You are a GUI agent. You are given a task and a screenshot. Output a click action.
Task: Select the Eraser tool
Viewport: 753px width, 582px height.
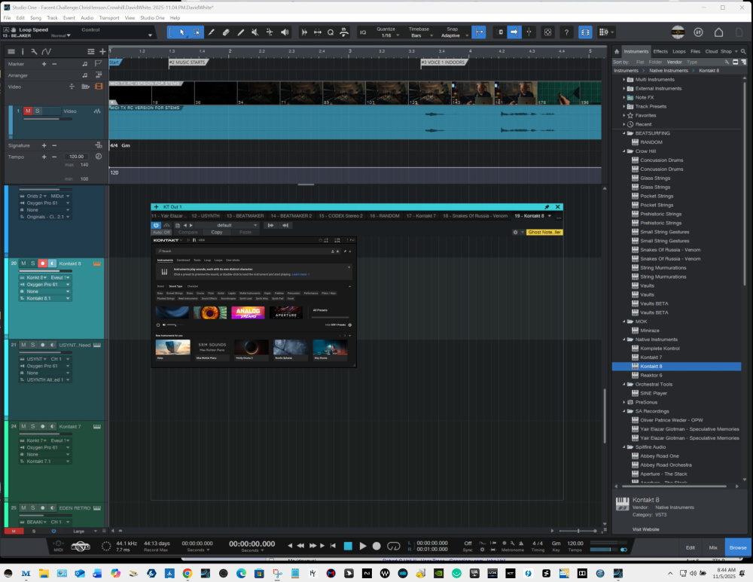(x=226, y=32)
